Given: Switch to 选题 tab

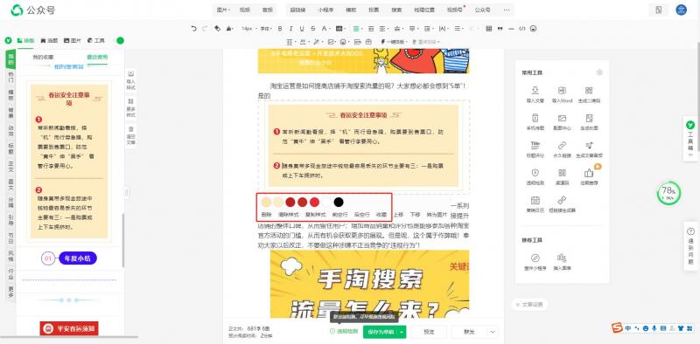Looking at the screenshot, I should [49, 40].
